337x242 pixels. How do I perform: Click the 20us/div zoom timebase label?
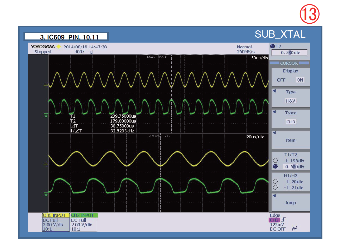(255, 137)
